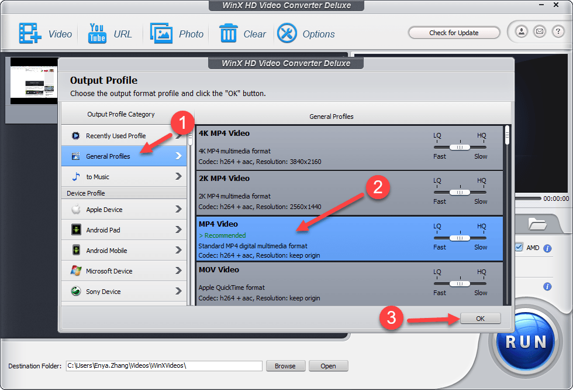573x390 pixels.
Task: Click the Check for Update button
Action: (454, 33)
